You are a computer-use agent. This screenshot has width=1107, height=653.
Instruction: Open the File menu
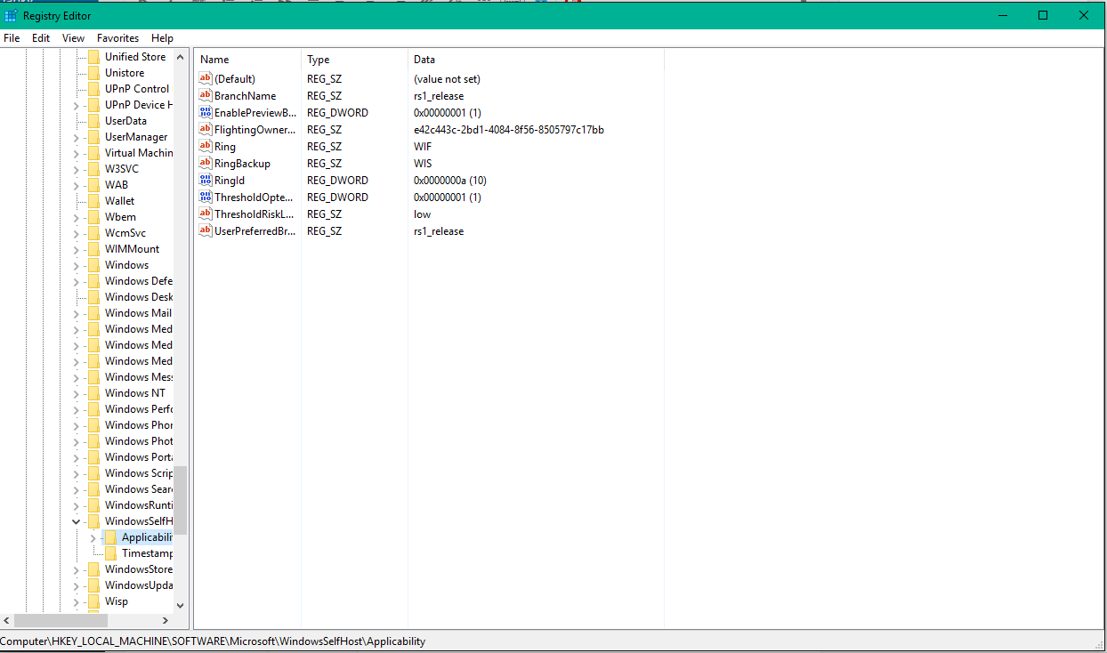tap(12, 38)
